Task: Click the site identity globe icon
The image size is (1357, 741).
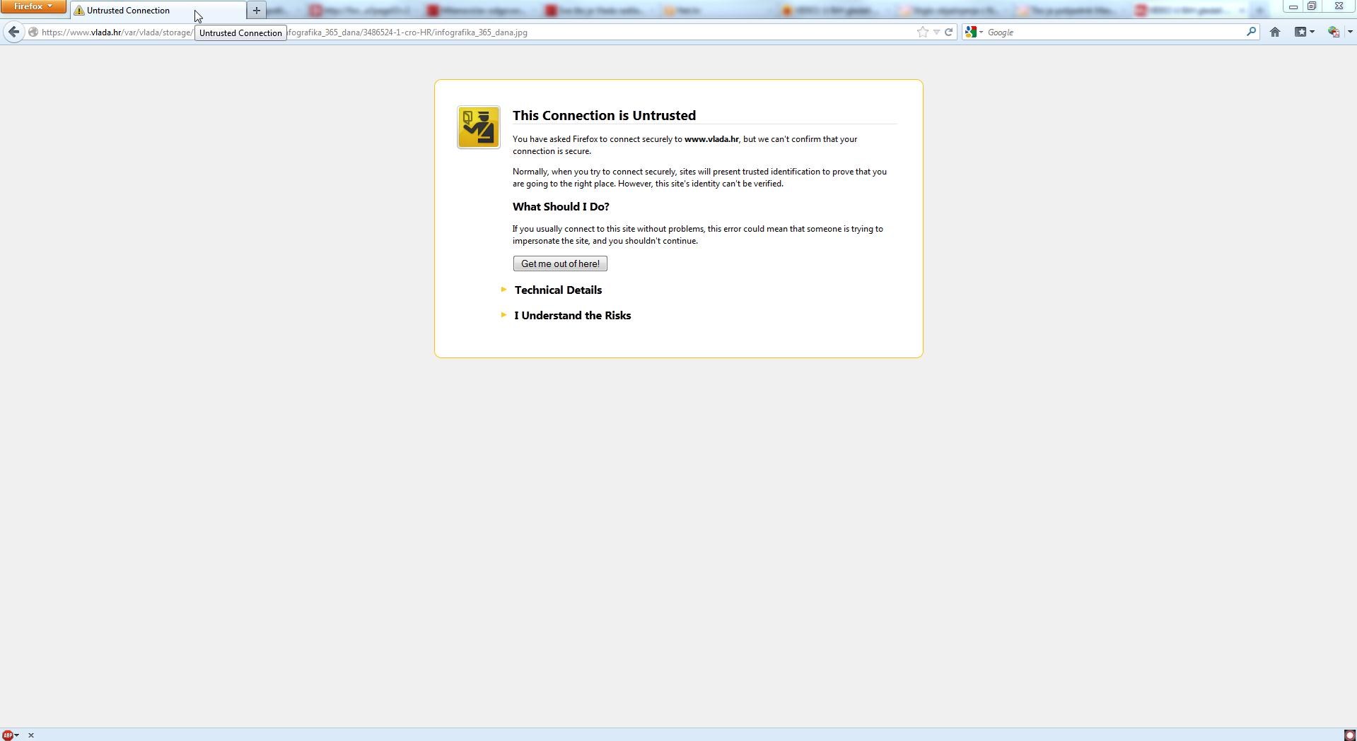Action: click(33, 32)
